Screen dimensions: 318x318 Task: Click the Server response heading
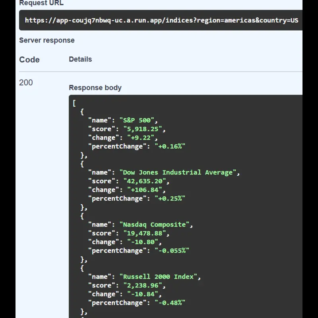click(47, 40)
